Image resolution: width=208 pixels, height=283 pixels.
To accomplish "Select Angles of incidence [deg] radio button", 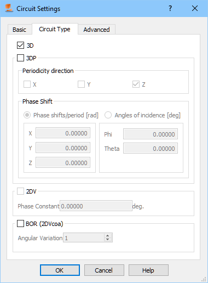I will click(x=108, y=115).
